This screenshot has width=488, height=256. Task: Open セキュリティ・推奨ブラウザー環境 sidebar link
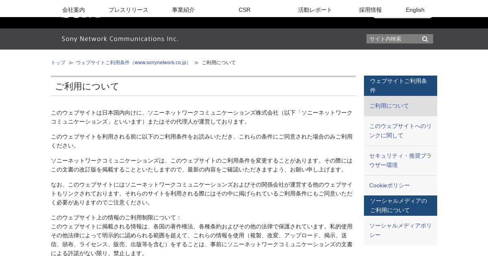click(x=401, y=161)
